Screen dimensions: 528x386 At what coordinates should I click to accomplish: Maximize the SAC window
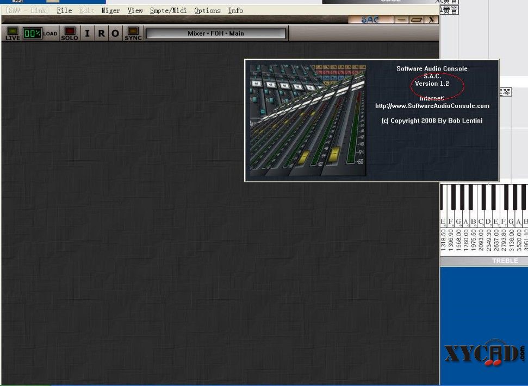[x=416, y=20]
